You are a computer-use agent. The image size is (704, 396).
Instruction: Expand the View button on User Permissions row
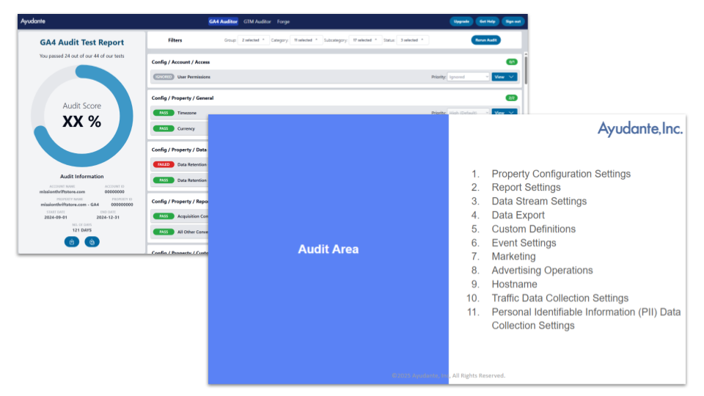[x=505, y=77]
